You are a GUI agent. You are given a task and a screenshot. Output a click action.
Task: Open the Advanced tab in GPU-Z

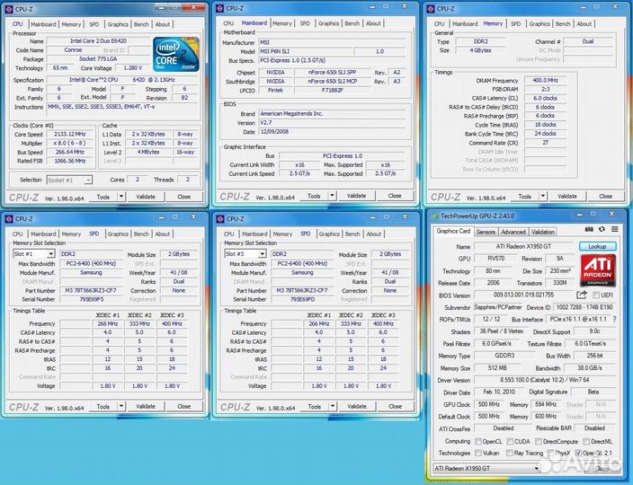[513, 232]
